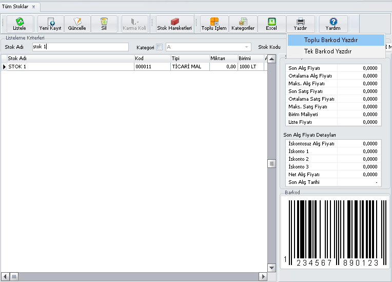Click the vertical scrollbar thumb of the stock list

coord(272,163)
